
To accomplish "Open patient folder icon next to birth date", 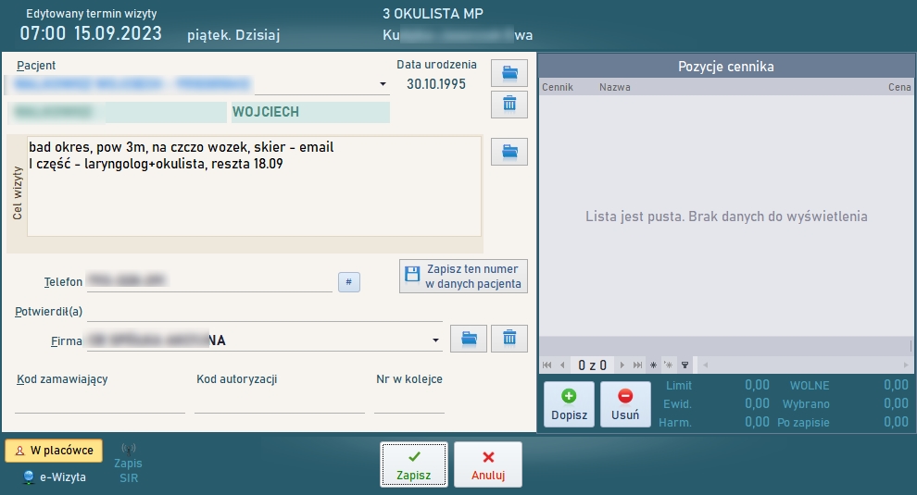I will (509, 72).
